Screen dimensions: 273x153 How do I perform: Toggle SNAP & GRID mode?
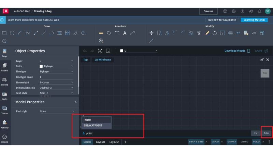pyautogui.click(x=196, y=142)
